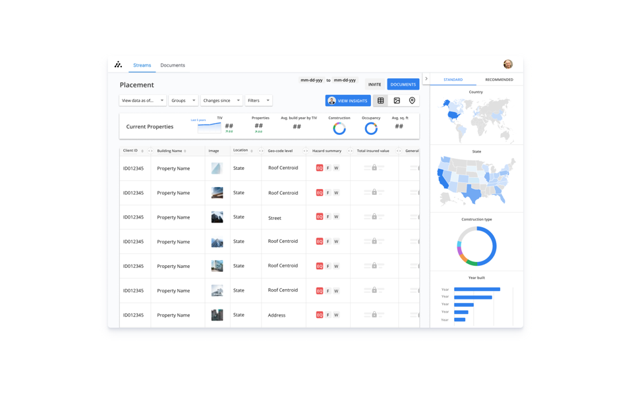This screenshot has width=632, height=397.
Task: Go to the Documents tab
Action: (x=173, y=65)
